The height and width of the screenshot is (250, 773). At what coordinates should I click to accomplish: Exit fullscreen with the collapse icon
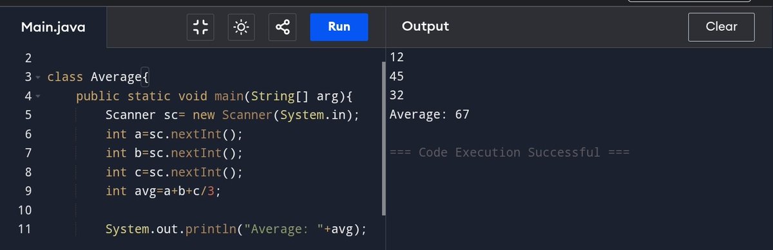pyautogui.click(x=200, y=27)
